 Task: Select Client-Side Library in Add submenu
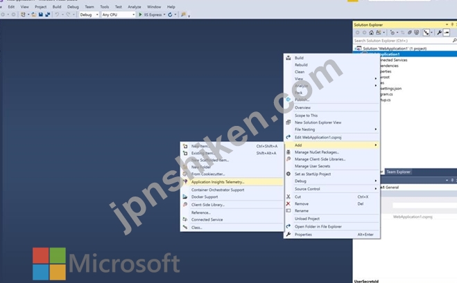[232, 205]
